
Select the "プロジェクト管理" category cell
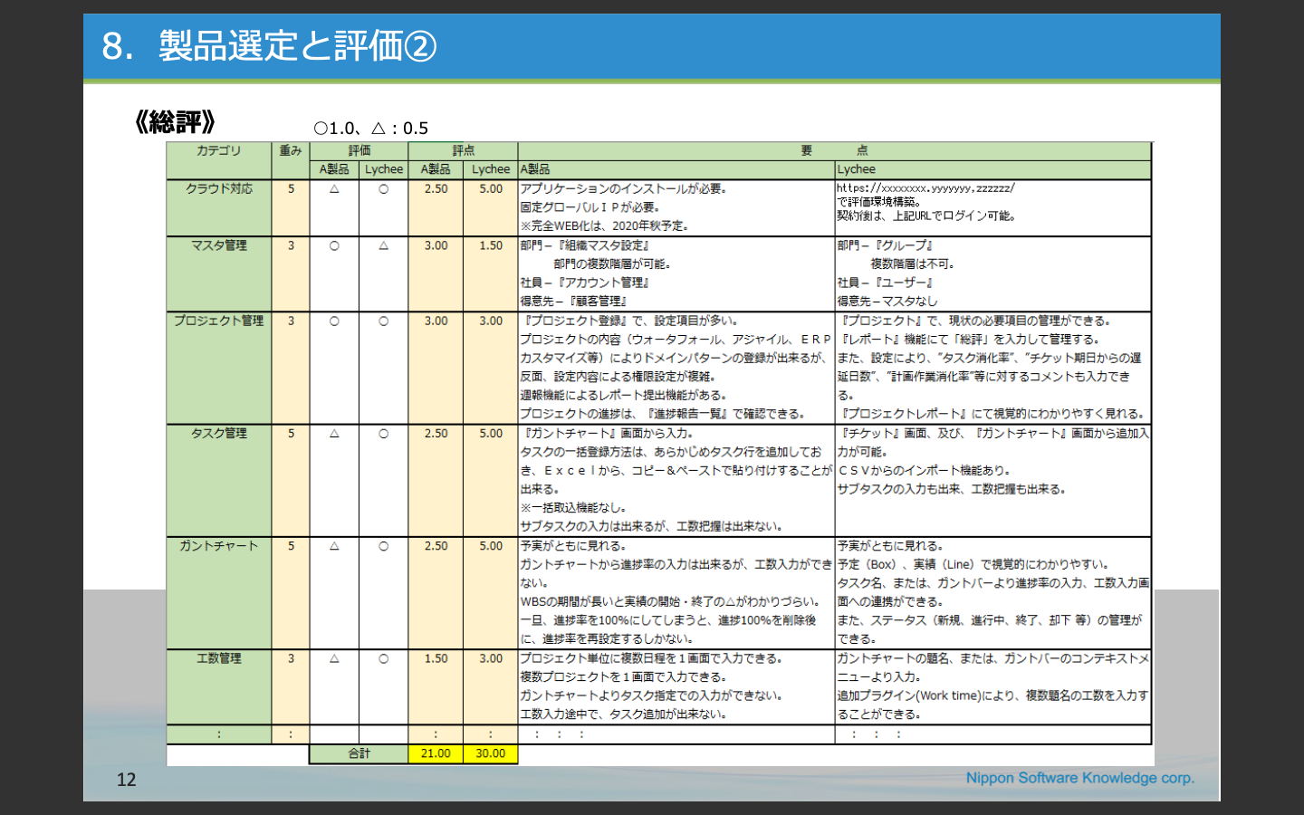(x=218, y=321)
